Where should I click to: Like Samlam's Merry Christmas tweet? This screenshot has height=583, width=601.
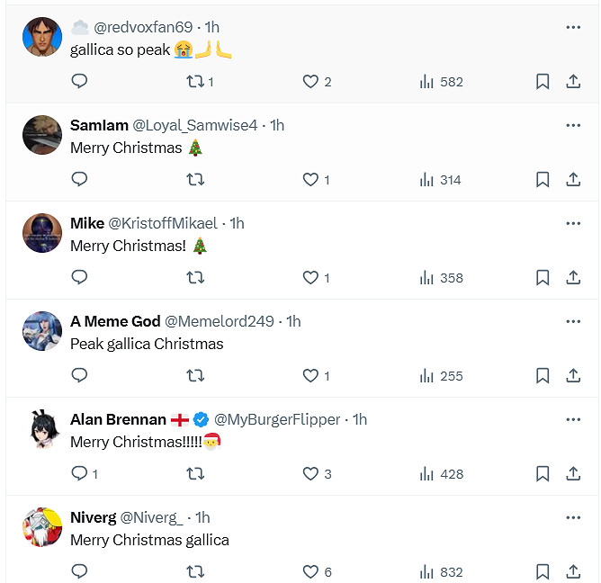pos(311,180)
